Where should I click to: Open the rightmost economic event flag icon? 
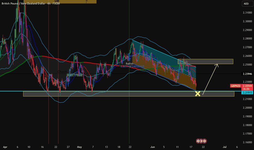[205, 141]
